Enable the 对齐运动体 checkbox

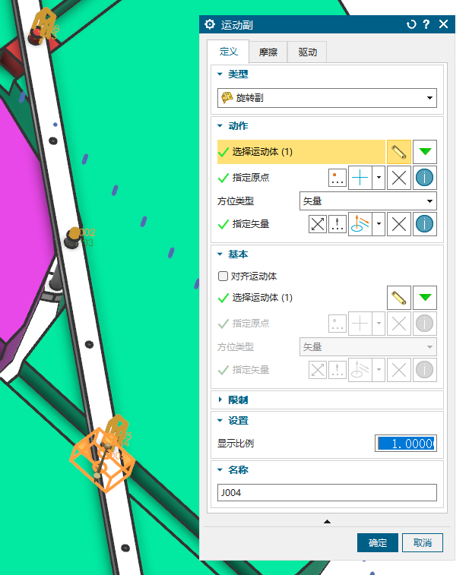pos(223,276)
